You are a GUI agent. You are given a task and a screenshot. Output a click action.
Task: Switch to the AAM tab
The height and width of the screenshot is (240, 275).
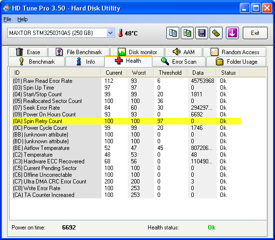coord(184,52)
